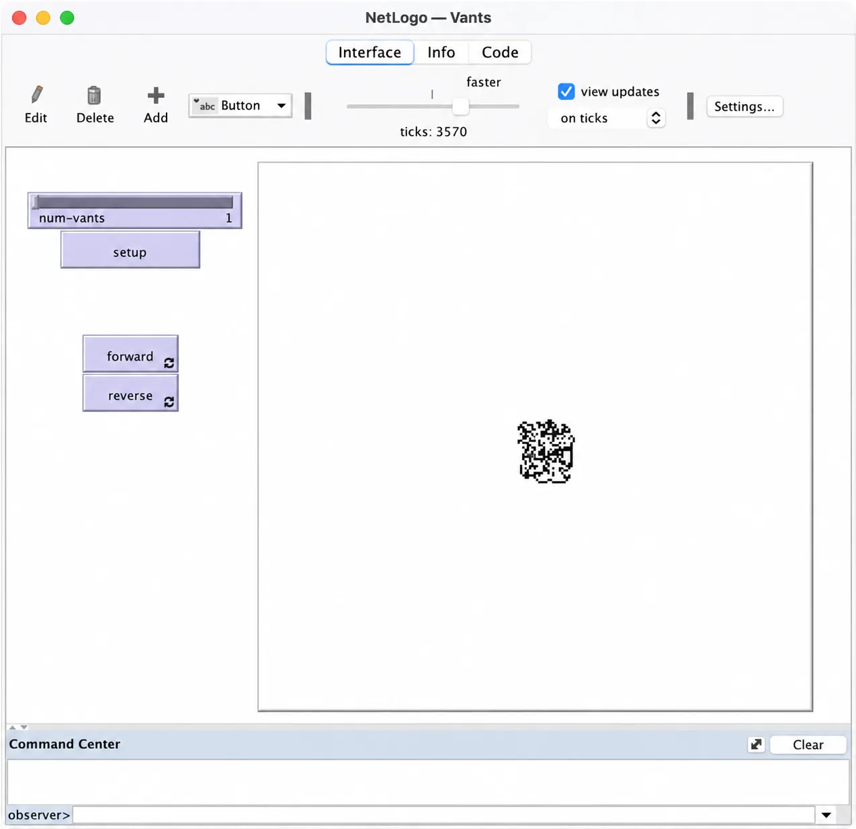Clear the Command Center output
This screenshot has height=829, width=856.
point(808,744)
